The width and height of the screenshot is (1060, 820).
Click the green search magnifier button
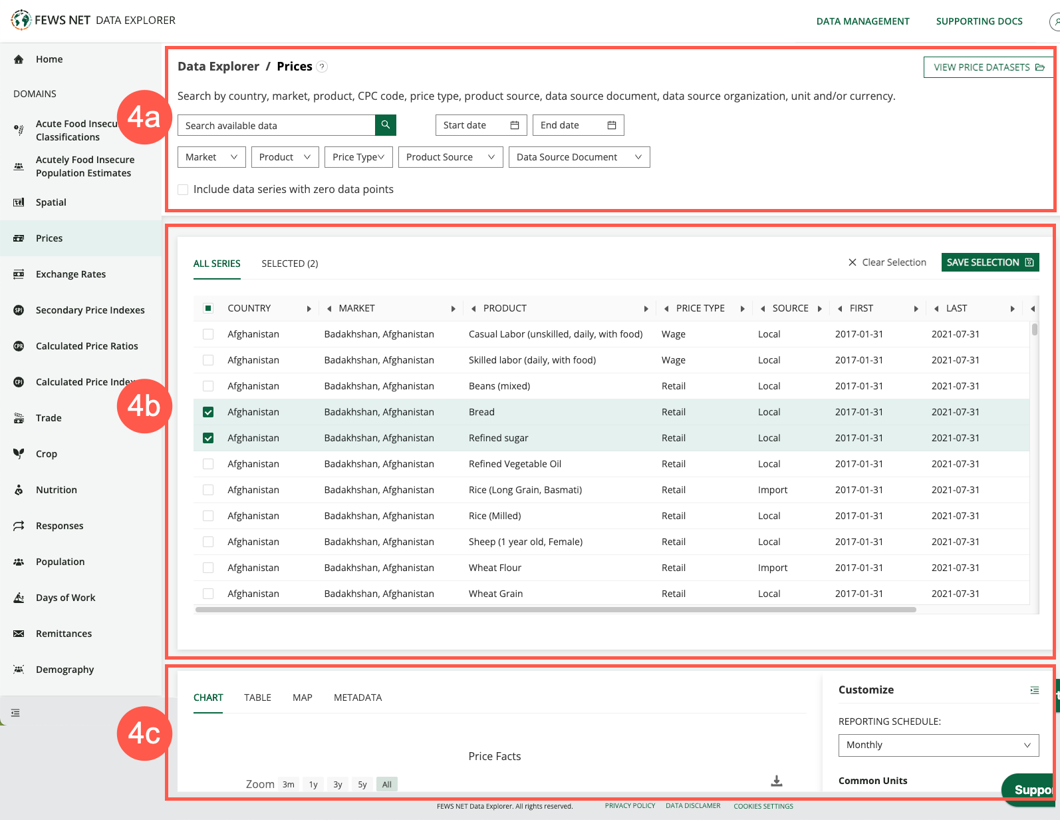(x=386, y=125)
